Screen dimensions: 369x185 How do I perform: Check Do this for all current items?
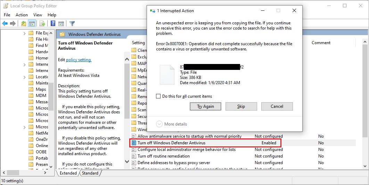point(158,96)
